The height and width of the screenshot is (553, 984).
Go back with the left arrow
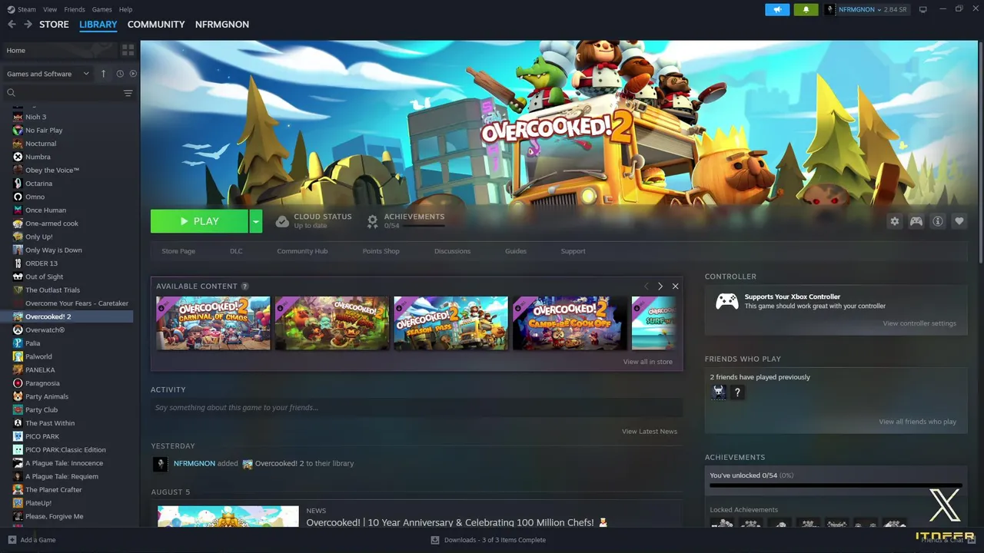(x=12, y=25)
